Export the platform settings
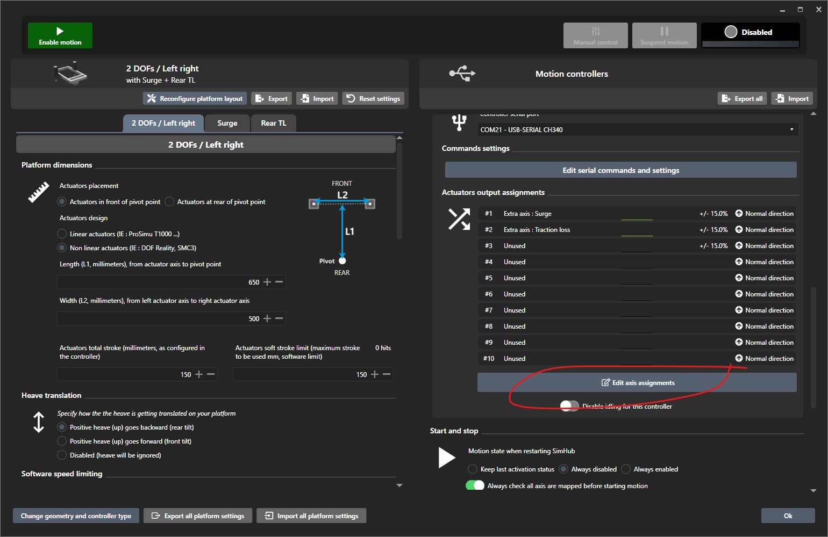Viewport: 828px width, 537px height. [272, 98]
